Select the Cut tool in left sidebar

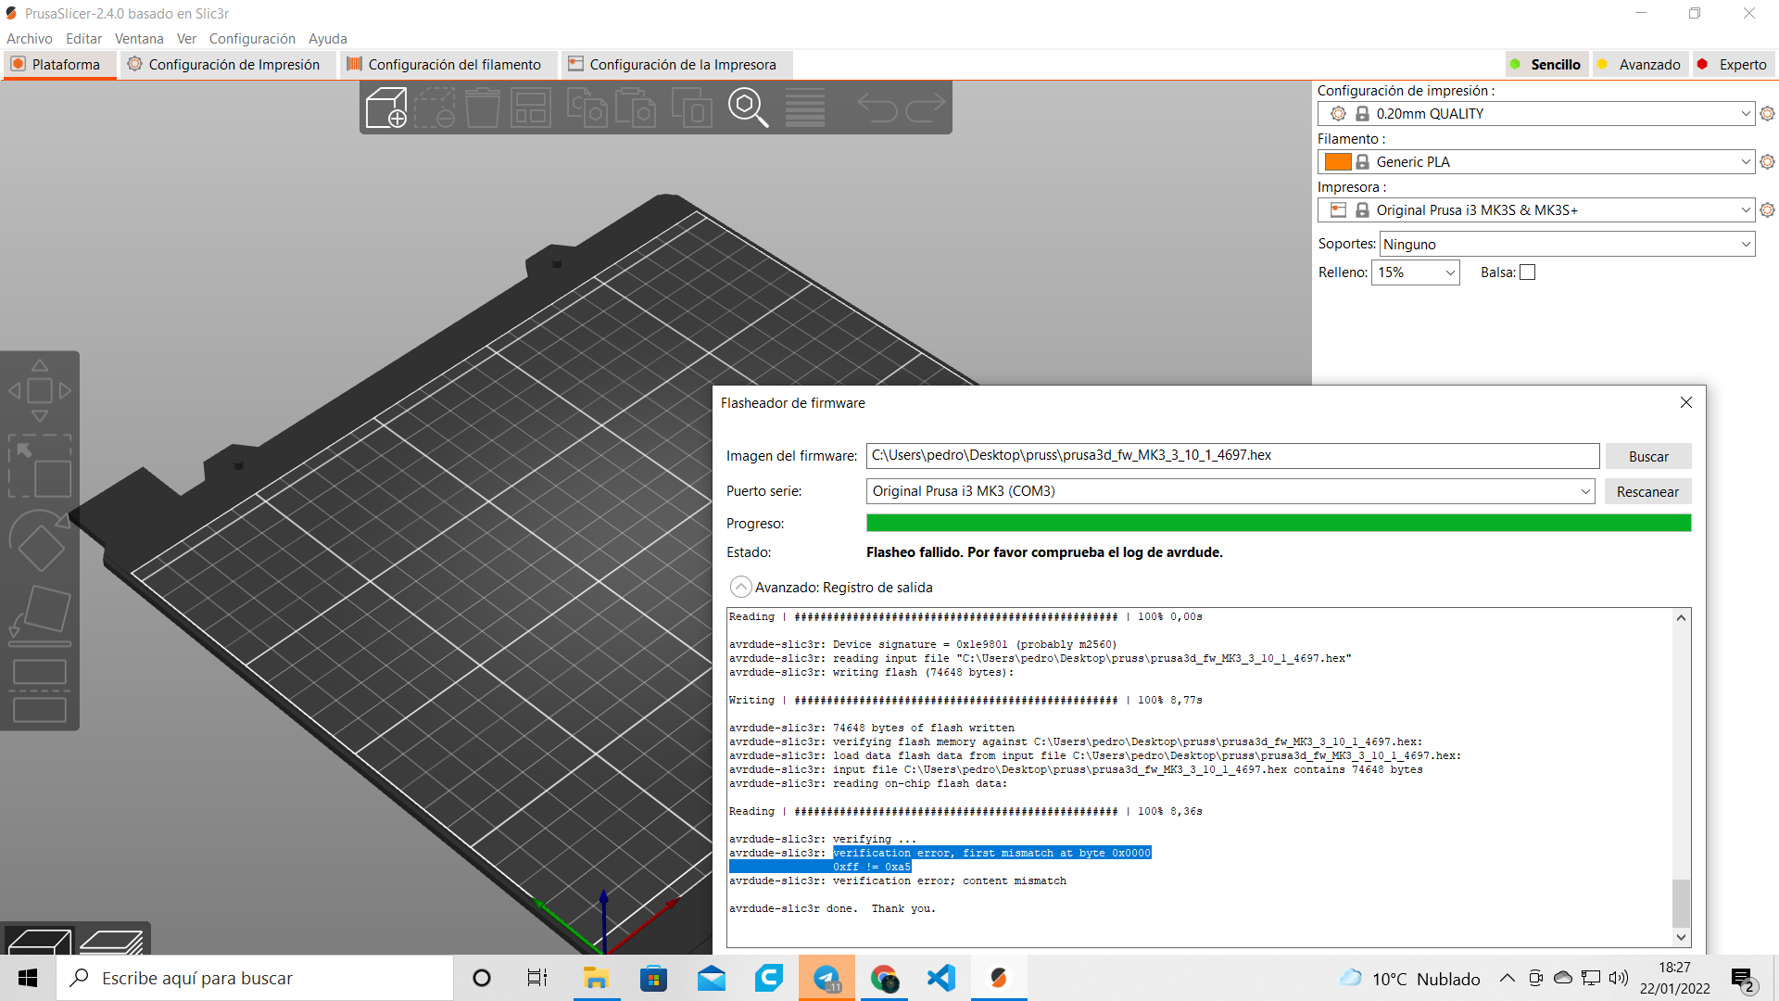[40, 691]
